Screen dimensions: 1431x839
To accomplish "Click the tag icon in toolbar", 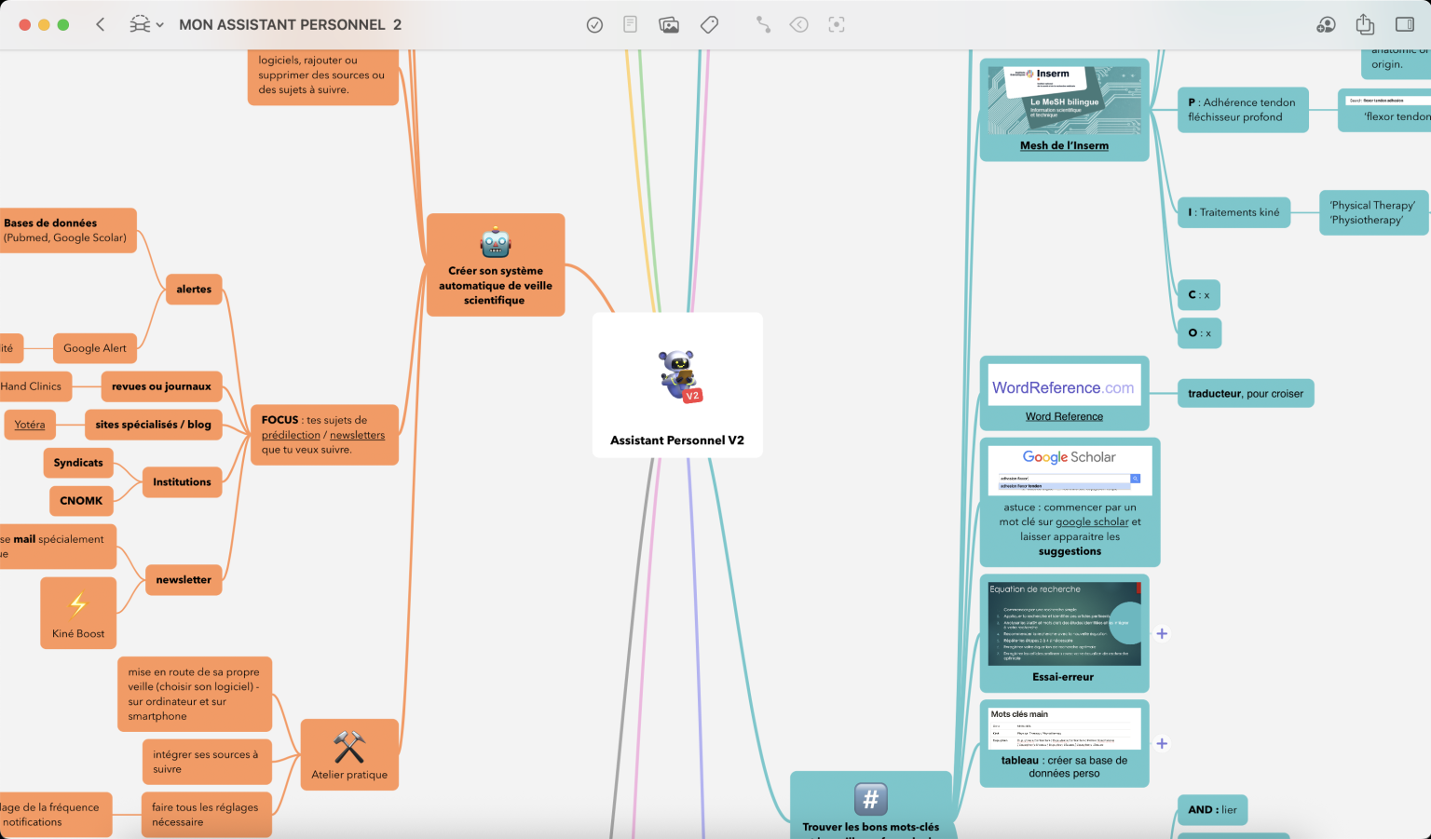I will tap(709, 25).
